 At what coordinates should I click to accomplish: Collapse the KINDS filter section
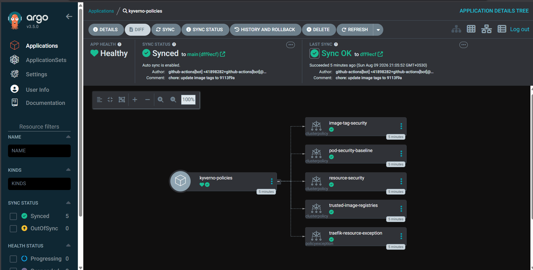pyautogui.click(x=68, y=170)
